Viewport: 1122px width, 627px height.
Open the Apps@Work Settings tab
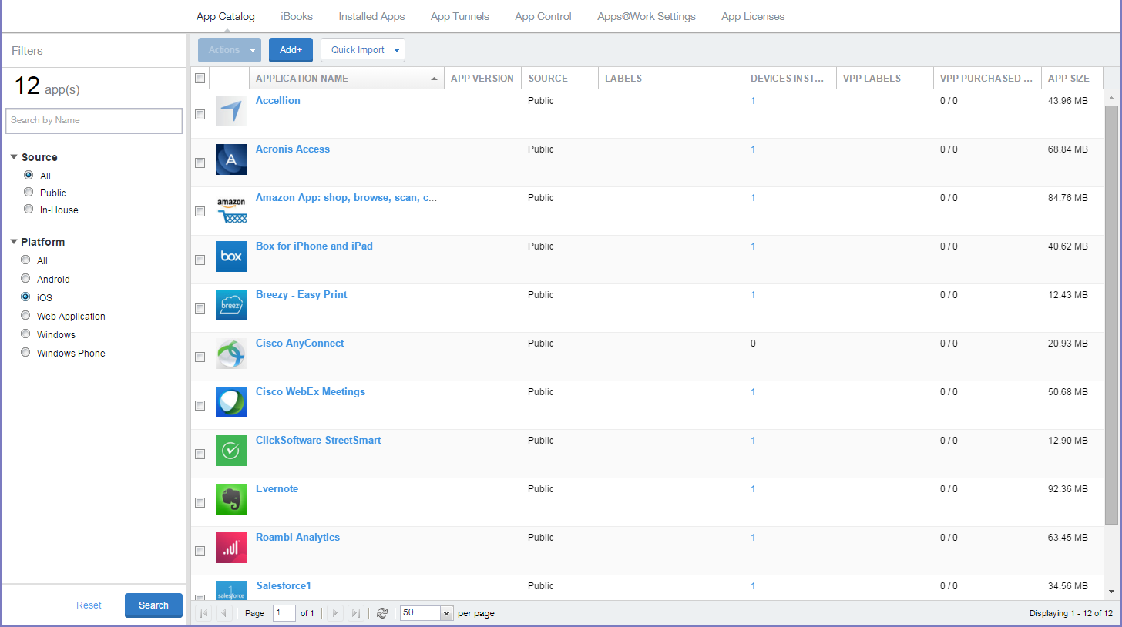point(647,16)
